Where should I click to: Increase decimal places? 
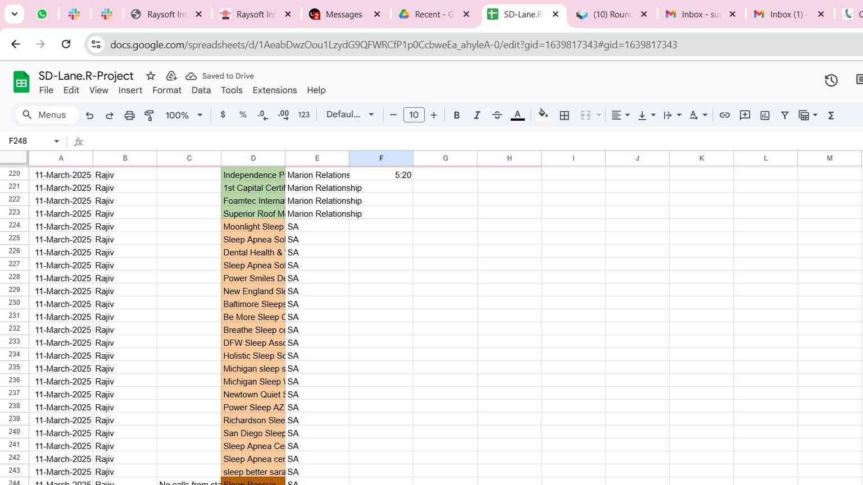[x=283, y=115]
